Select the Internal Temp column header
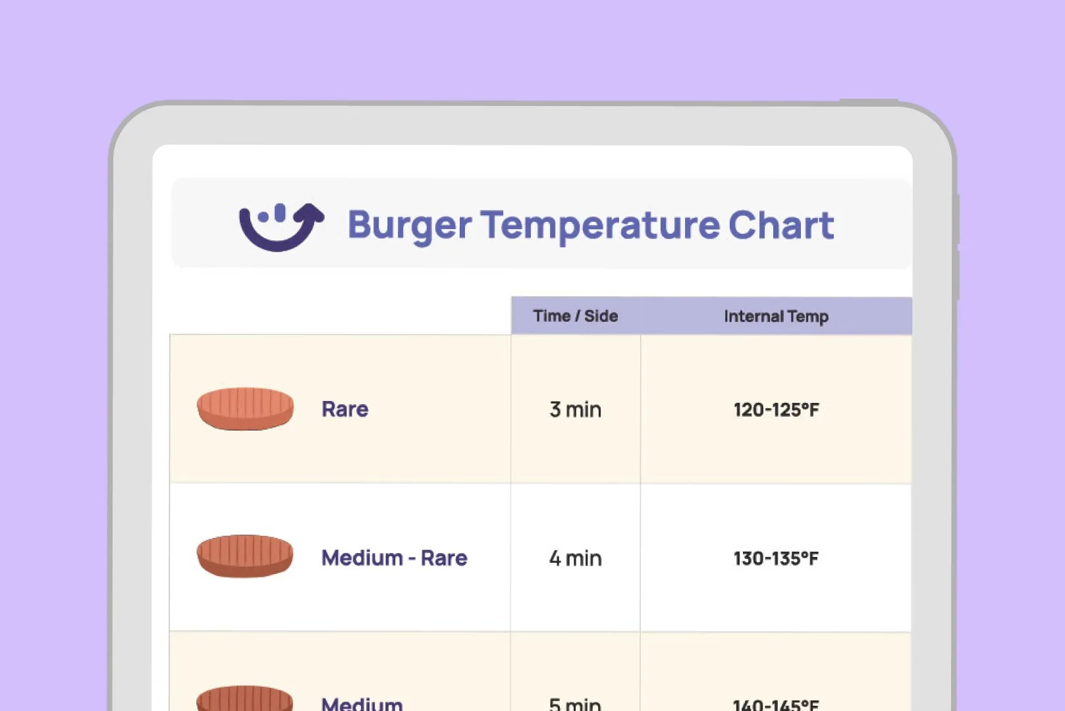 click(x=776, y=316)
